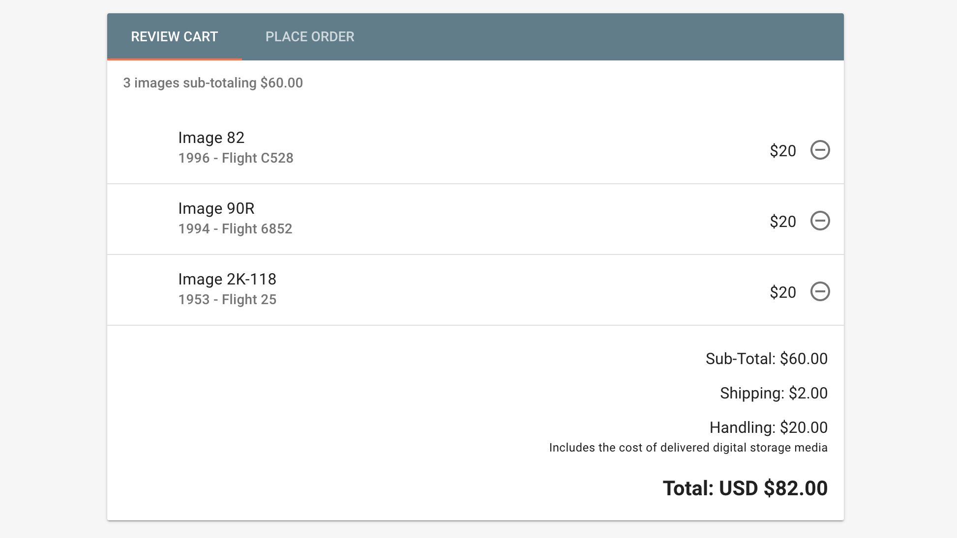Remove Image 90R from the cart
Image resolution: width=957 pixels, height=538 pixels.
tap(820, 221)
